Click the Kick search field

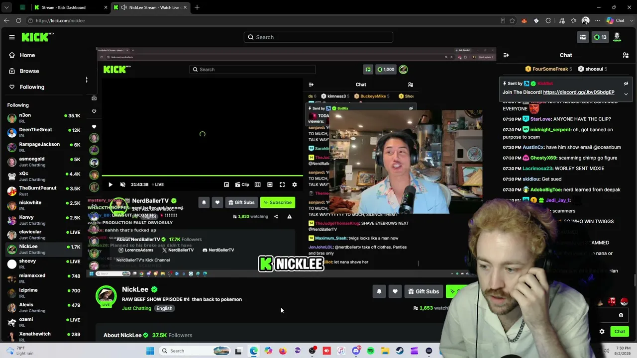(x=318, y=37)
